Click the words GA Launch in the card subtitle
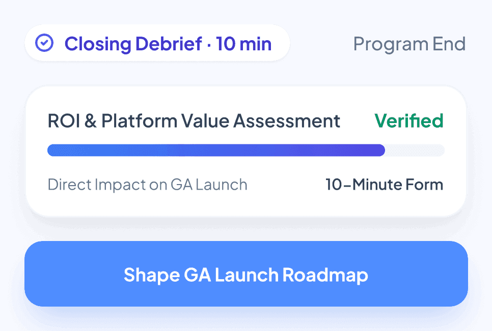492x331 pixels. 209,185
